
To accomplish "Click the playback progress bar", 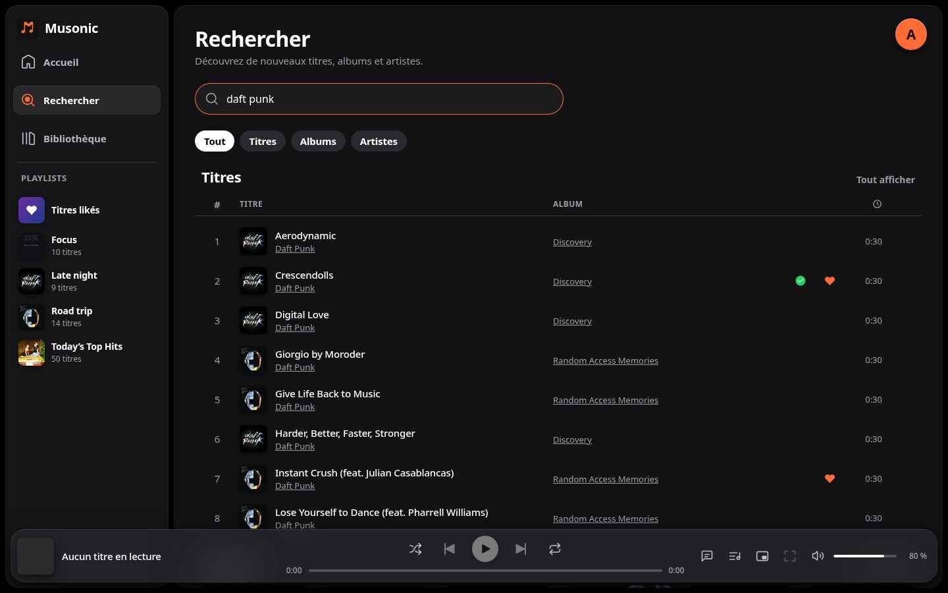I will pos(485,571).
